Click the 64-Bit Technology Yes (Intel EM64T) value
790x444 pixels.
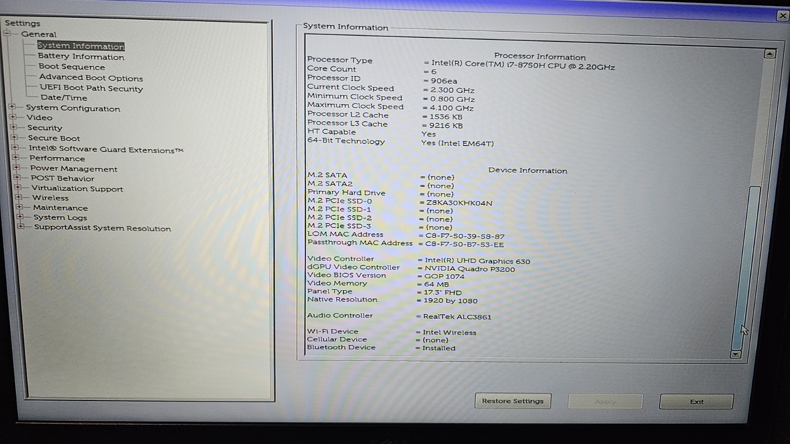(457, 143)
